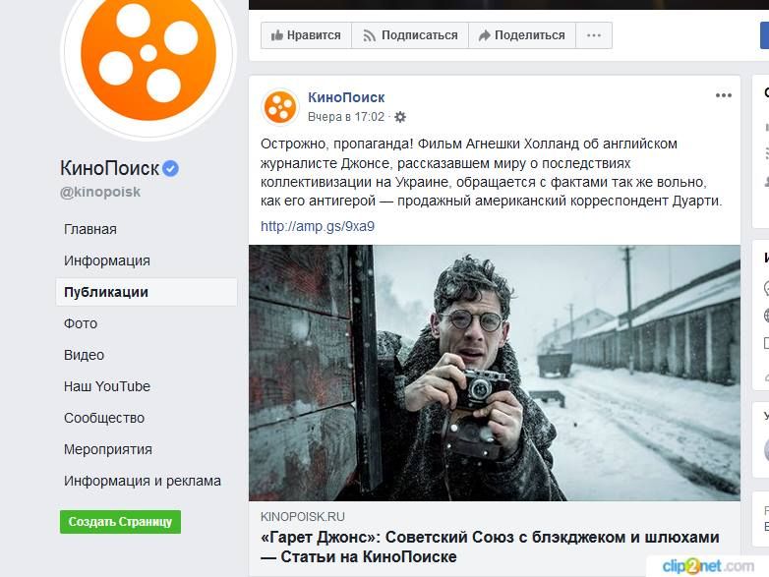Open the Главная page section

90,229
